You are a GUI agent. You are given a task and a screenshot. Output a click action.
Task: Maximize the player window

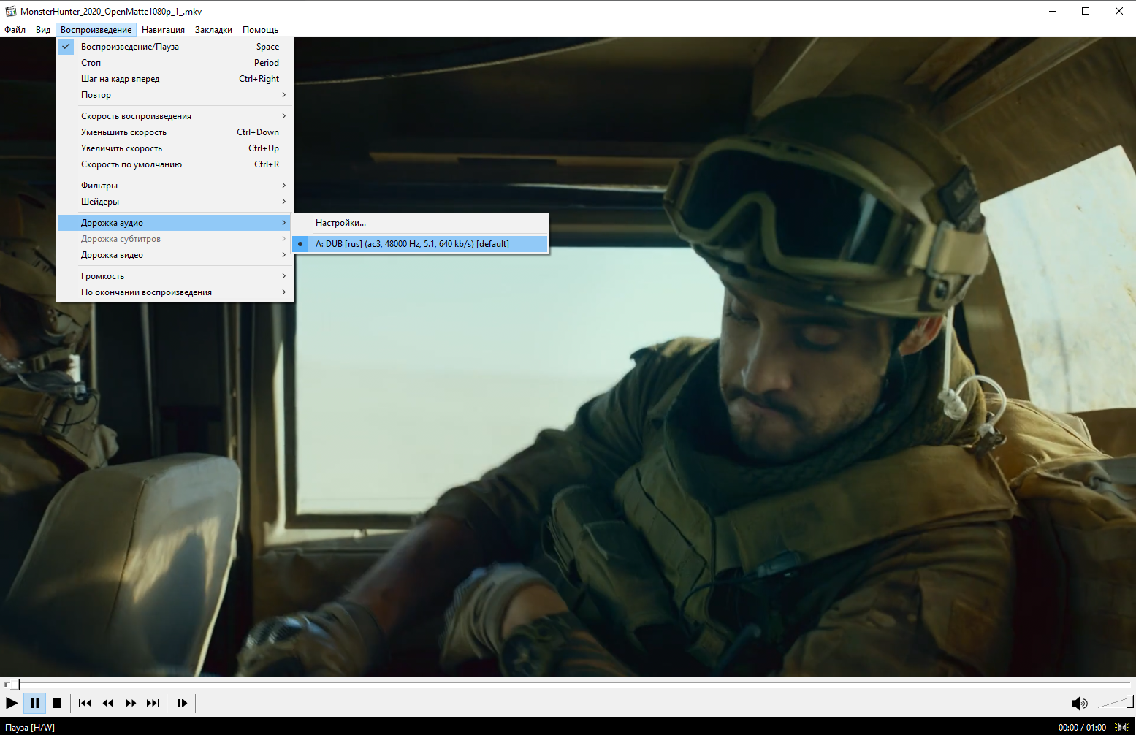1086,11
